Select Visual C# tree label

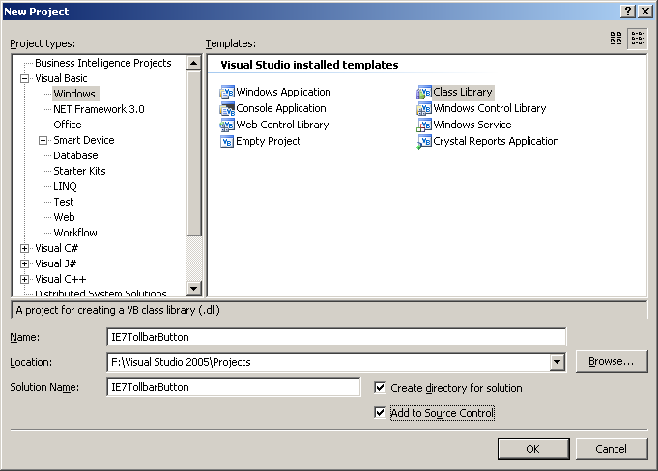[x=57, y=248]
